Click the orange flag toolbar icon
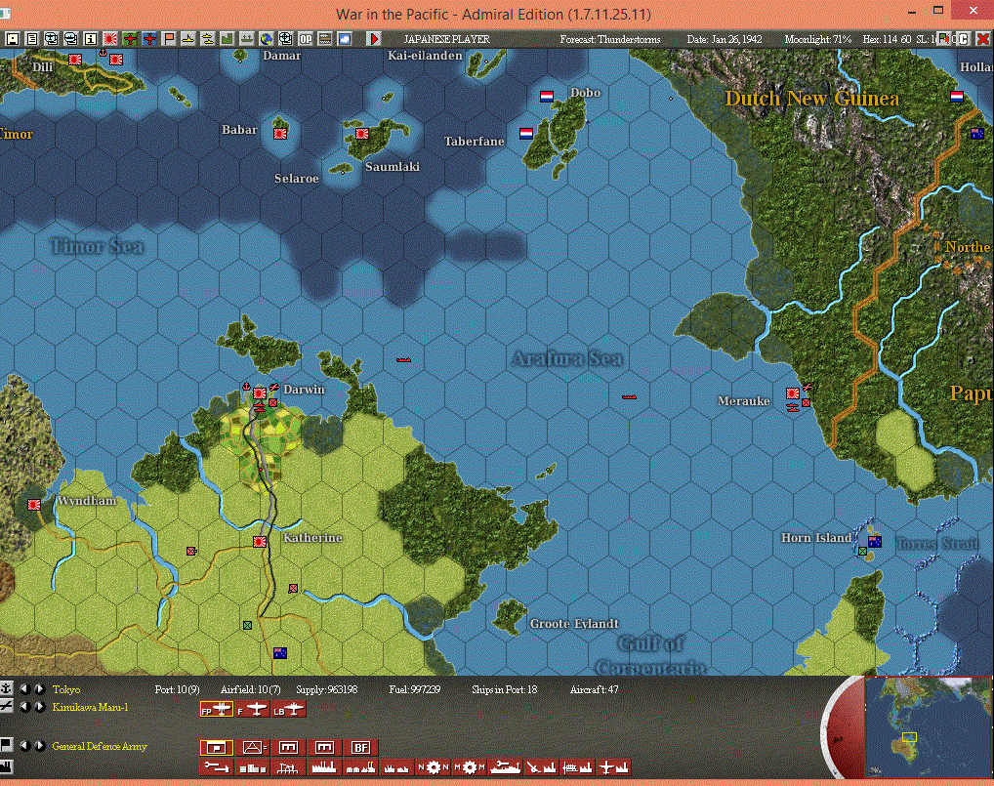This screenshot has width=994, height=786. tap(169, 39)
